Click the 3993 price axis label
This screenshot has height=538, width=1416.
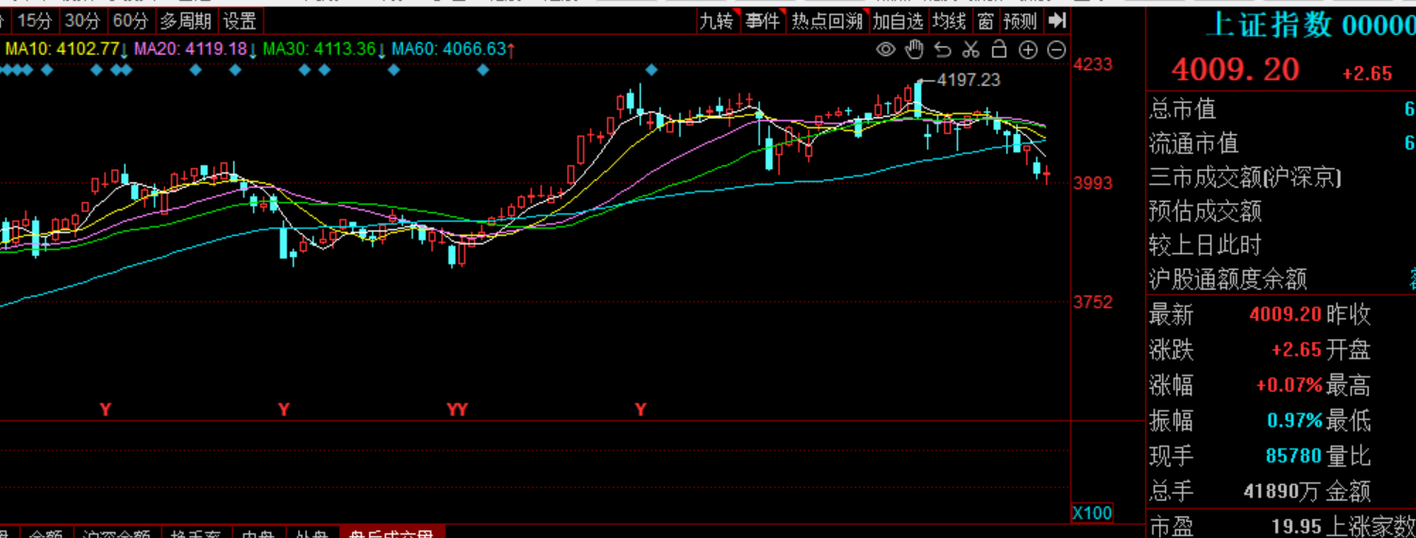coord(1093,183)
